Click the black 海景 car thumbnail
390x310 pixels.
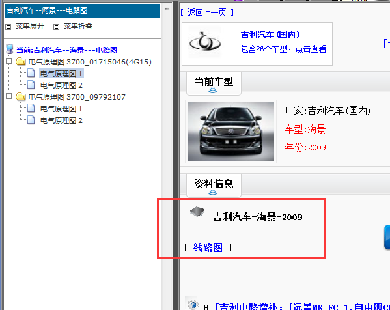(x=231, y=132)
